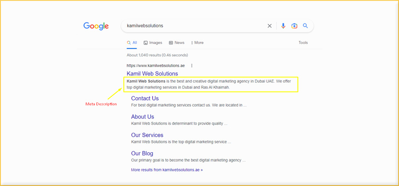The width and height of the screenshot is (399, 186).
Task: Open the Kamil Web Solutions result title
Action: pyautogui.click(x=152, y=74)
